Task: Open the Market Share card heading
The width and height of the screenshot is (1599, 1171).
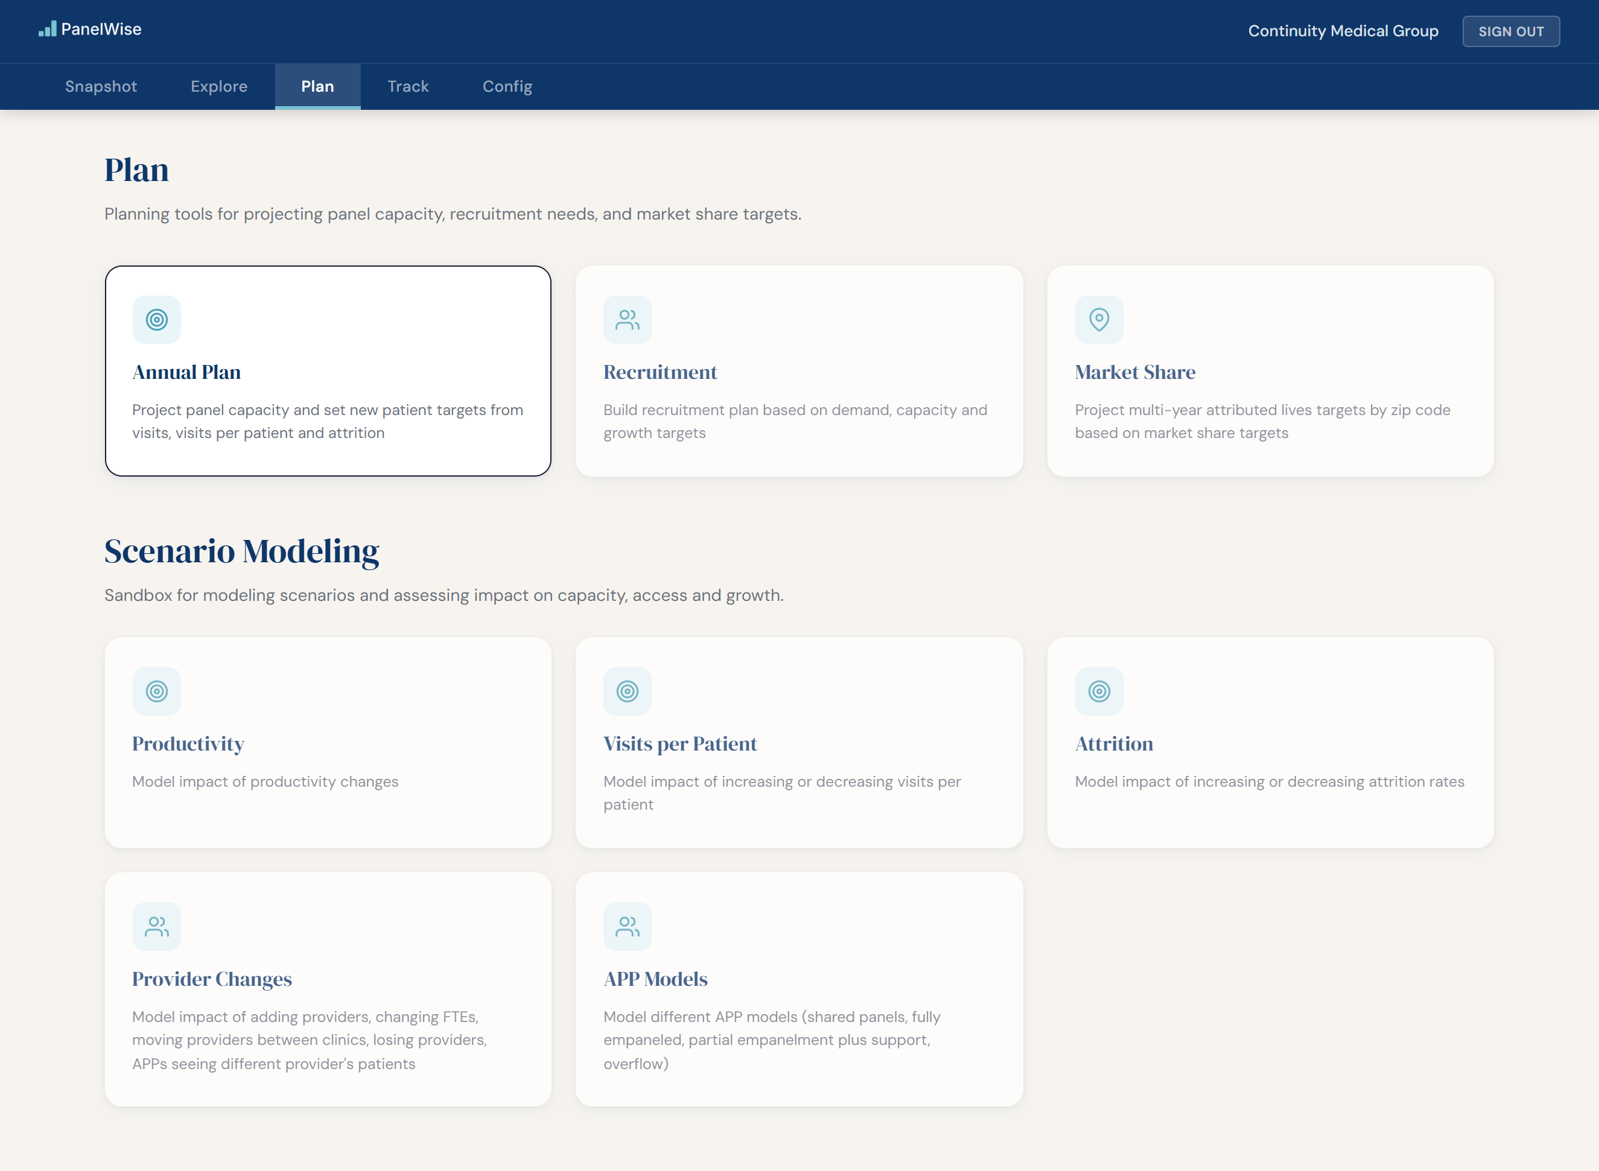Action: 1135,372
